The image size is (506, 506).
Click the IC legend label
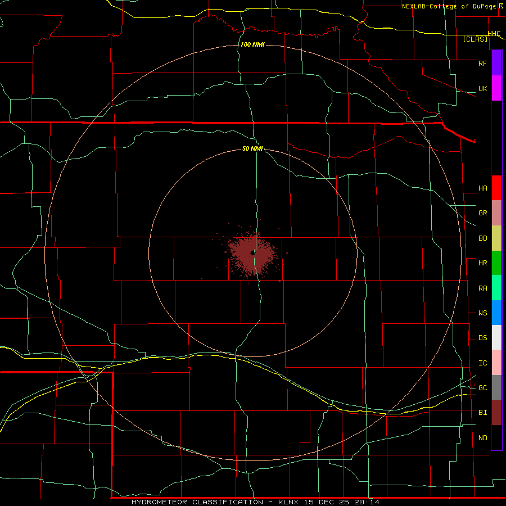point(482,363)
